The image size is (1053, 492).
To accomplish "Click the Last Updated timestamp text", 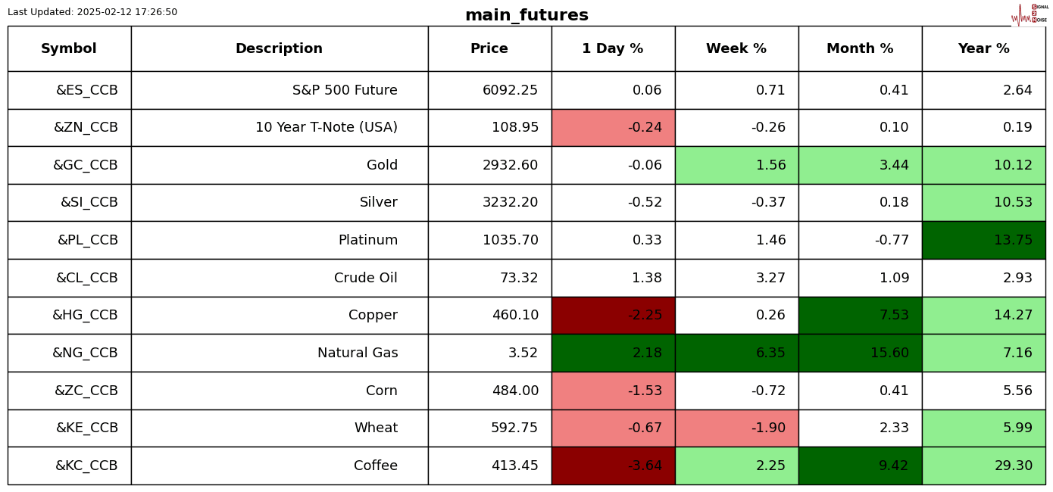I will point(92,12).
